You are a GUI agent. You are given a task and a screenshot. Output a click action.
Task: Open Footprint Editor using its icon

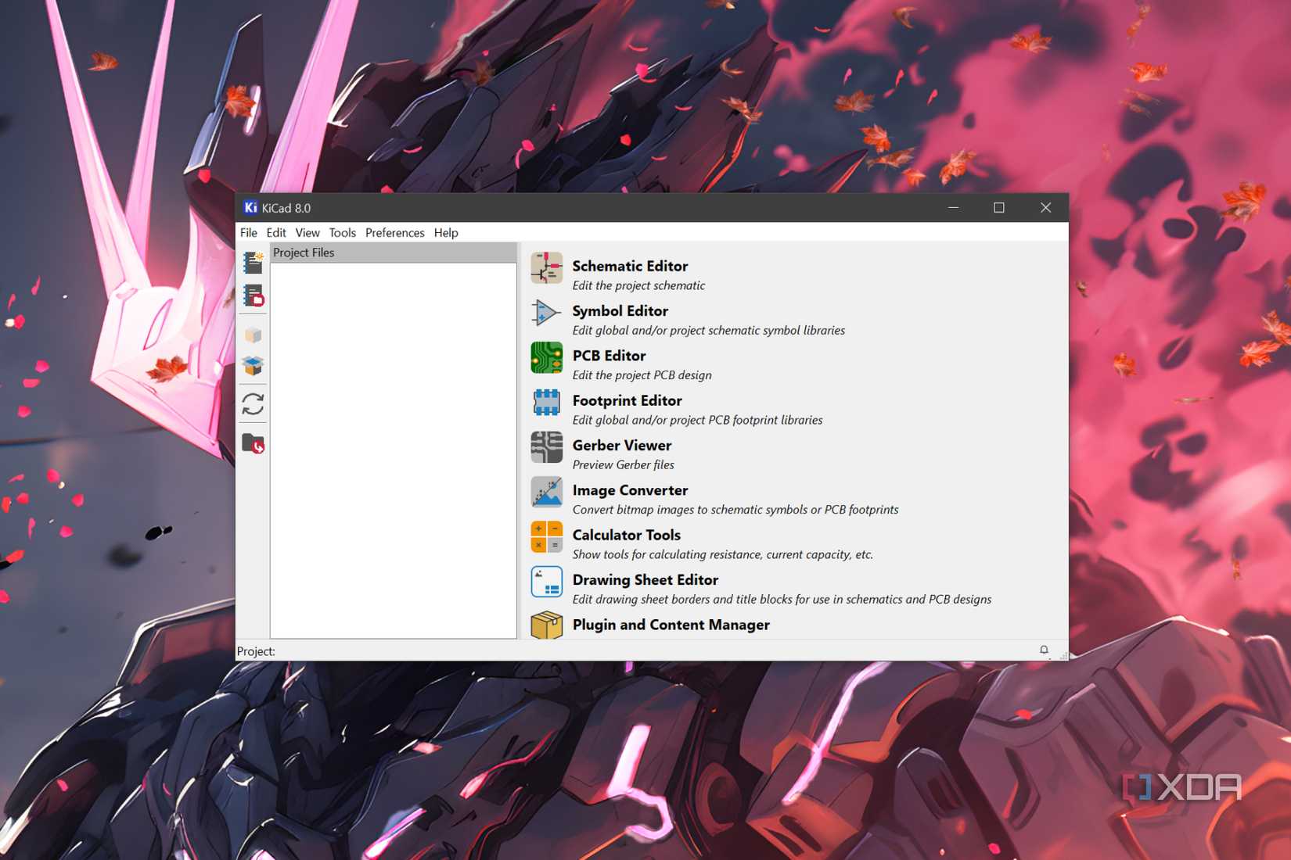click(x=546, y=403)
